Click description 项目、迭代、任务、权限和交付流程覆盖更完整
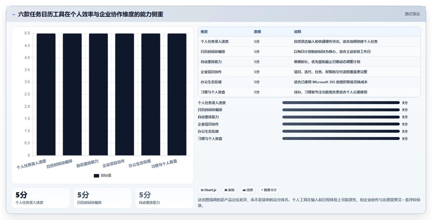Screen dimensions: 432x220 [330, 72]
